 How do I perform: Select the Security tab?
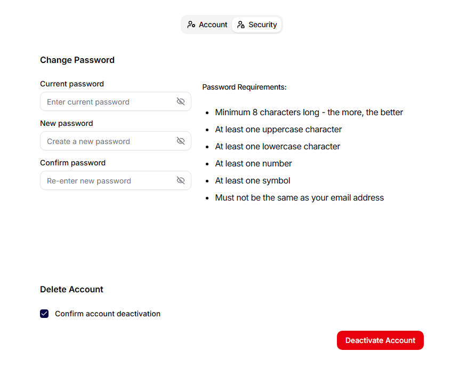(x=257, y=25)
